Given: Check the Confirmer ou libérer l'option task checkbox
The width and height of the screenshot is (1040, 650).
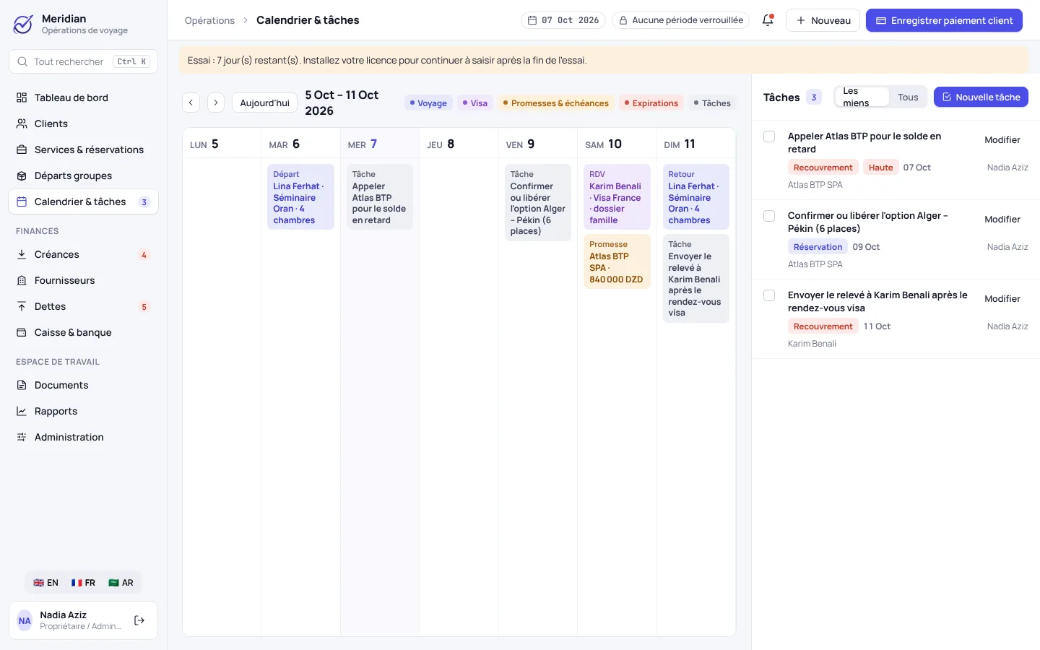Looking at the screenshot, I should click(x=769, y=216).
